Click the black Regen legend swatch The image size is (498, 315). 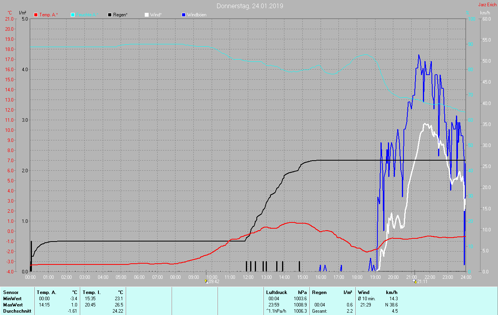[x=110, y=15]
